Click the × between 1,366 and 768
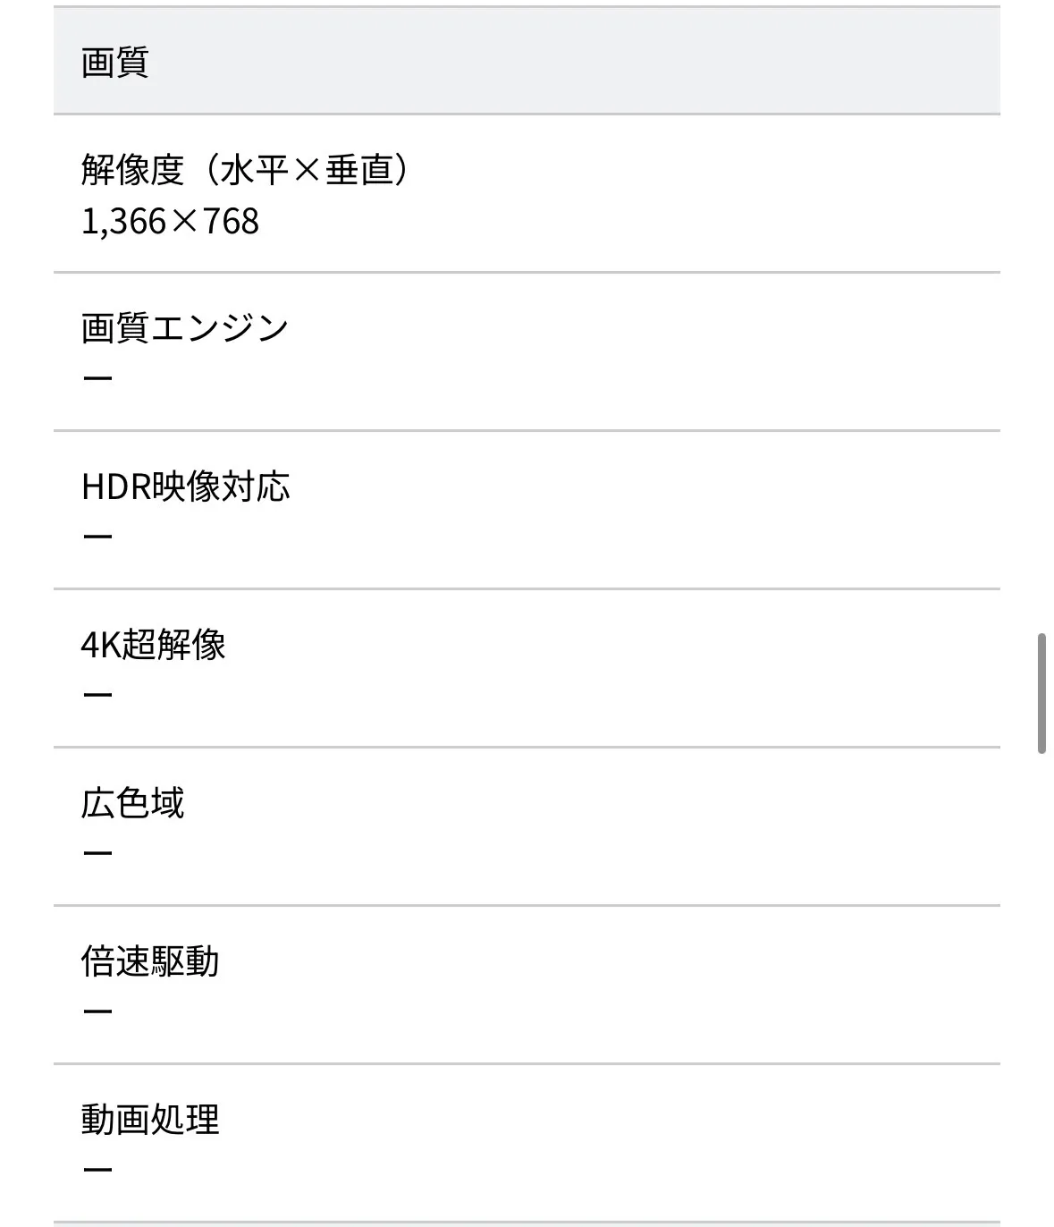Image resolution: width=1054 pixels, height=1227 pixels. (185, 222)
